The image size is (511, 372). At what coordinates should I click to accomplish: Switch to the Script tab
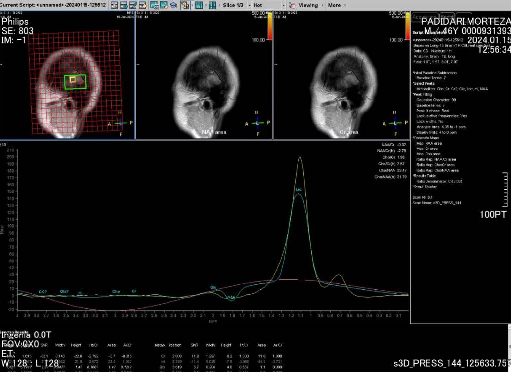447,17
